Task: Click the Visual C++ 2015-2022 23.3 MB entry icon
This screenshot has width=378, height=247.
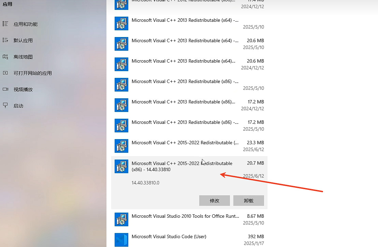Action: pos(121,146)
